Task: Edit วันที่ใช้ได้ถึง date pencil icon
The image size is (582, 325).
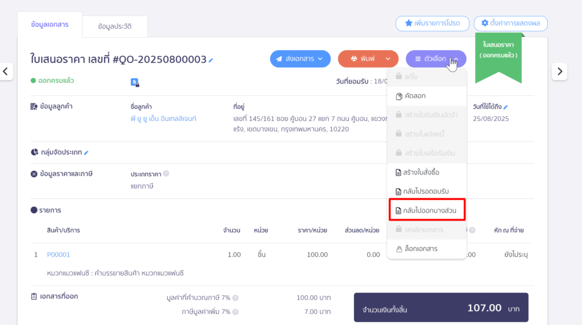Action: (505, 107)
